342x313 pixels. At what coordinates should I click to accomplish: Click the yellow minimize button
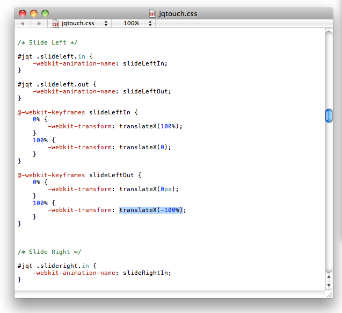tap(34, 13)
